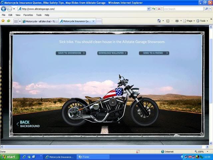This screenshot has height=160, width=213.
Task: Open the Favorites menu
Action: (x=28, y=15)
